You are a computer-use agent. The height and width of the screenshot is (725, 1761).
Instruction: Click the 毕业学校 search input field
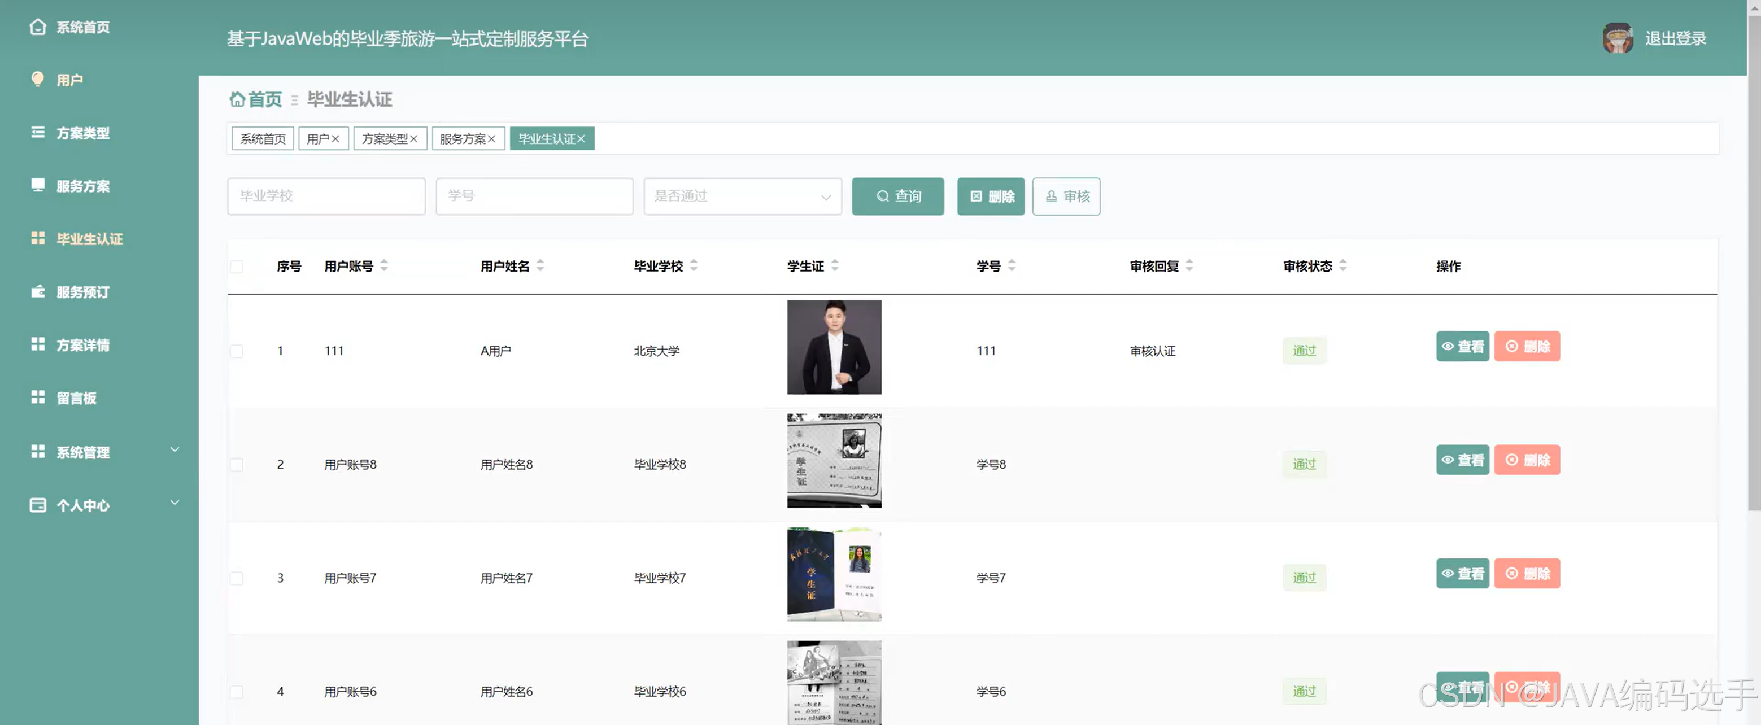point(326,197)
